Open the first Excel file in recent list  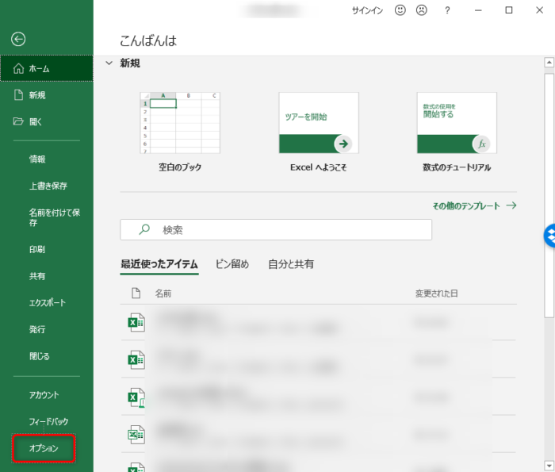136,322
